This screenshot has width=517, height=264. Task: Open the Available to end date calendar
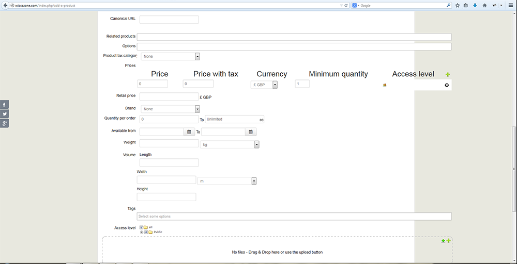251,132
